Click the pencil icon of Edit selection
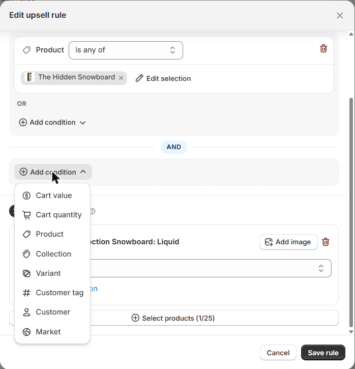 coord(139,78)
